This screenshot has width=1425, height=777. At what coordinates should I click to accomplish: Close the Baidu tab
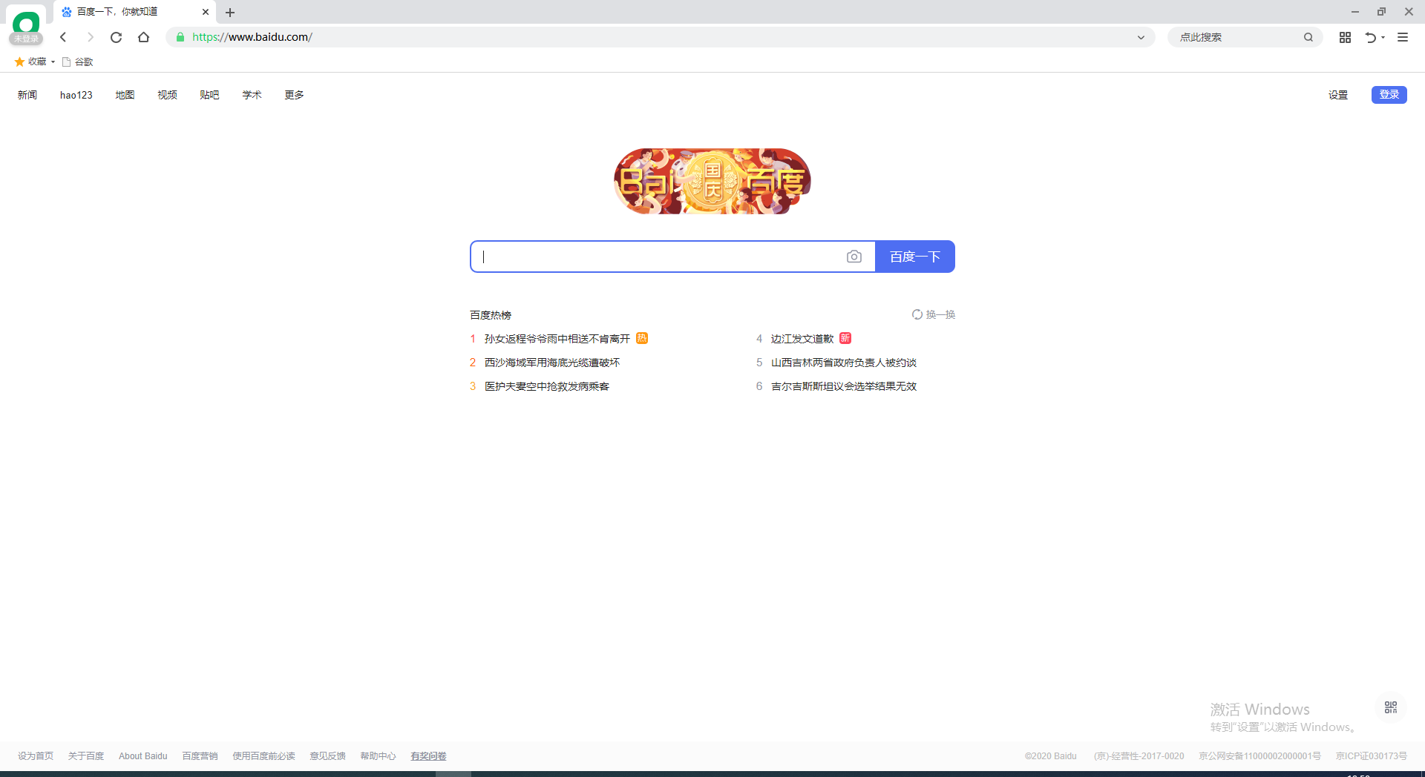tap(206, 12)
